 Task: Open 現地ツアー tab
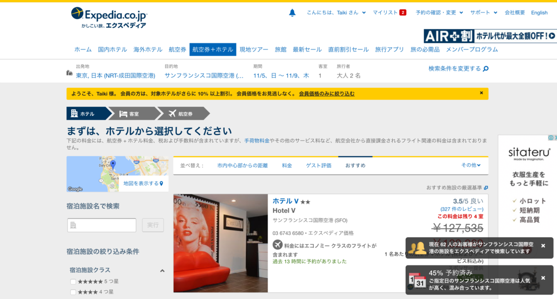[x=253, y=49]
